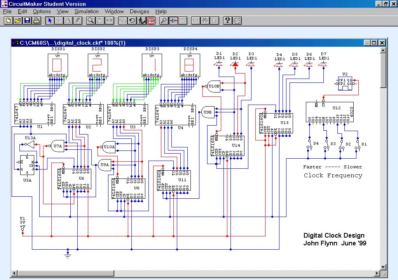Select the Arrow pointer tool
This screenshot has height=280, width=398.
click(50, 21)
